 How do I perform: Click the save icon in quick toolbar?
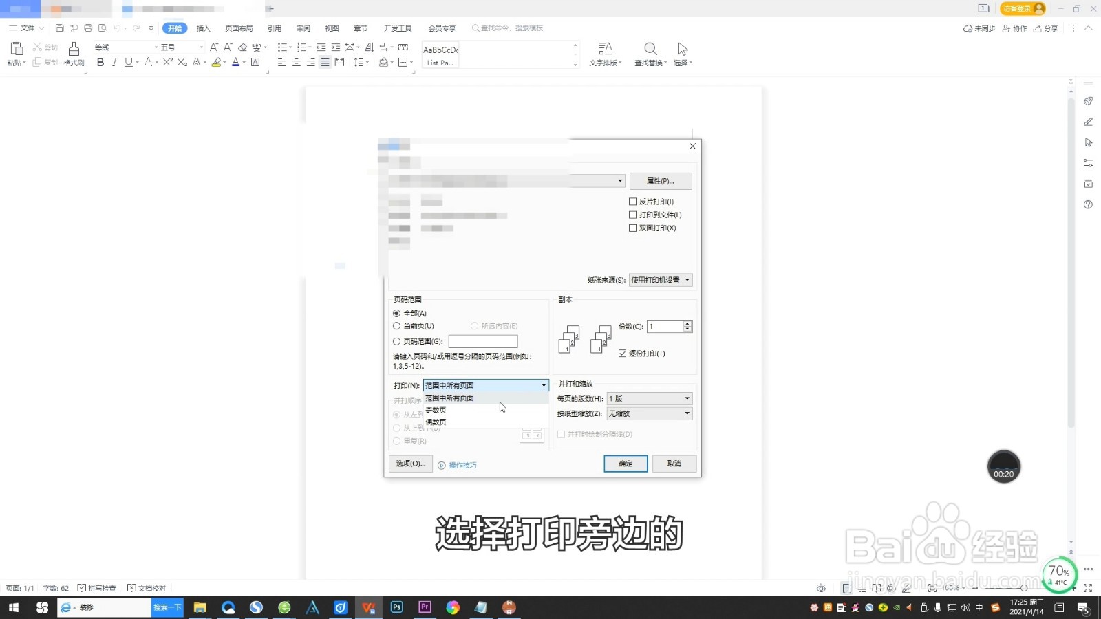pos(59,28)
